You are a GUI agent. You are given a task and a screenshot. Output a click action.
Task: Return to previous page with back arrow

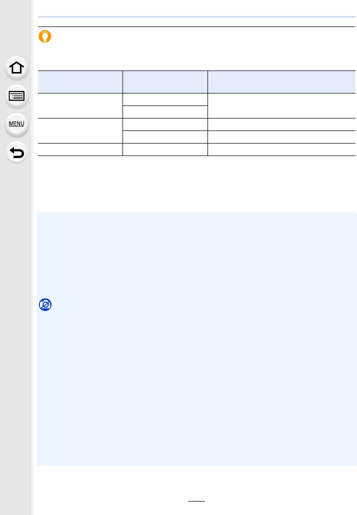[x=16, y=151]
